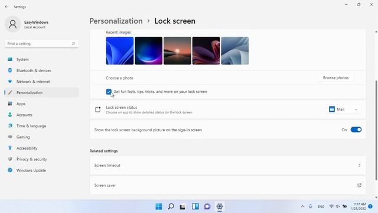Viewport: 378px width, 213px height.
Task: Click the Find a setting search field
Action: point(41,43)
